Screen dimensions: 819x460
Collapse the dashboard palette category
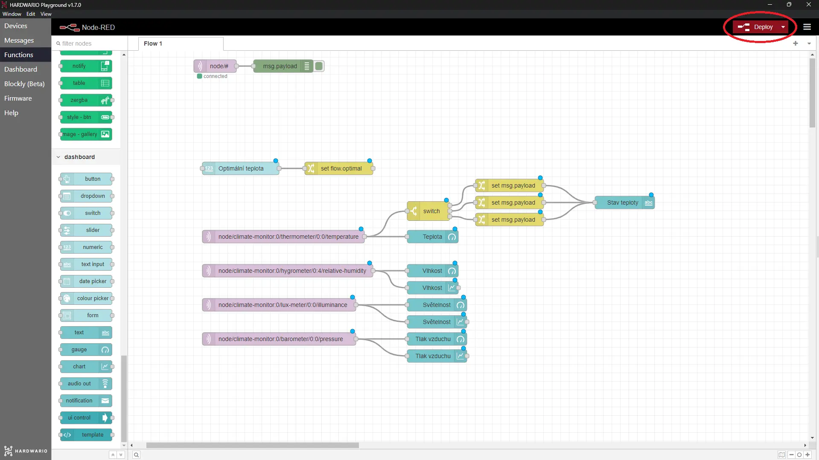pos(86,157)
